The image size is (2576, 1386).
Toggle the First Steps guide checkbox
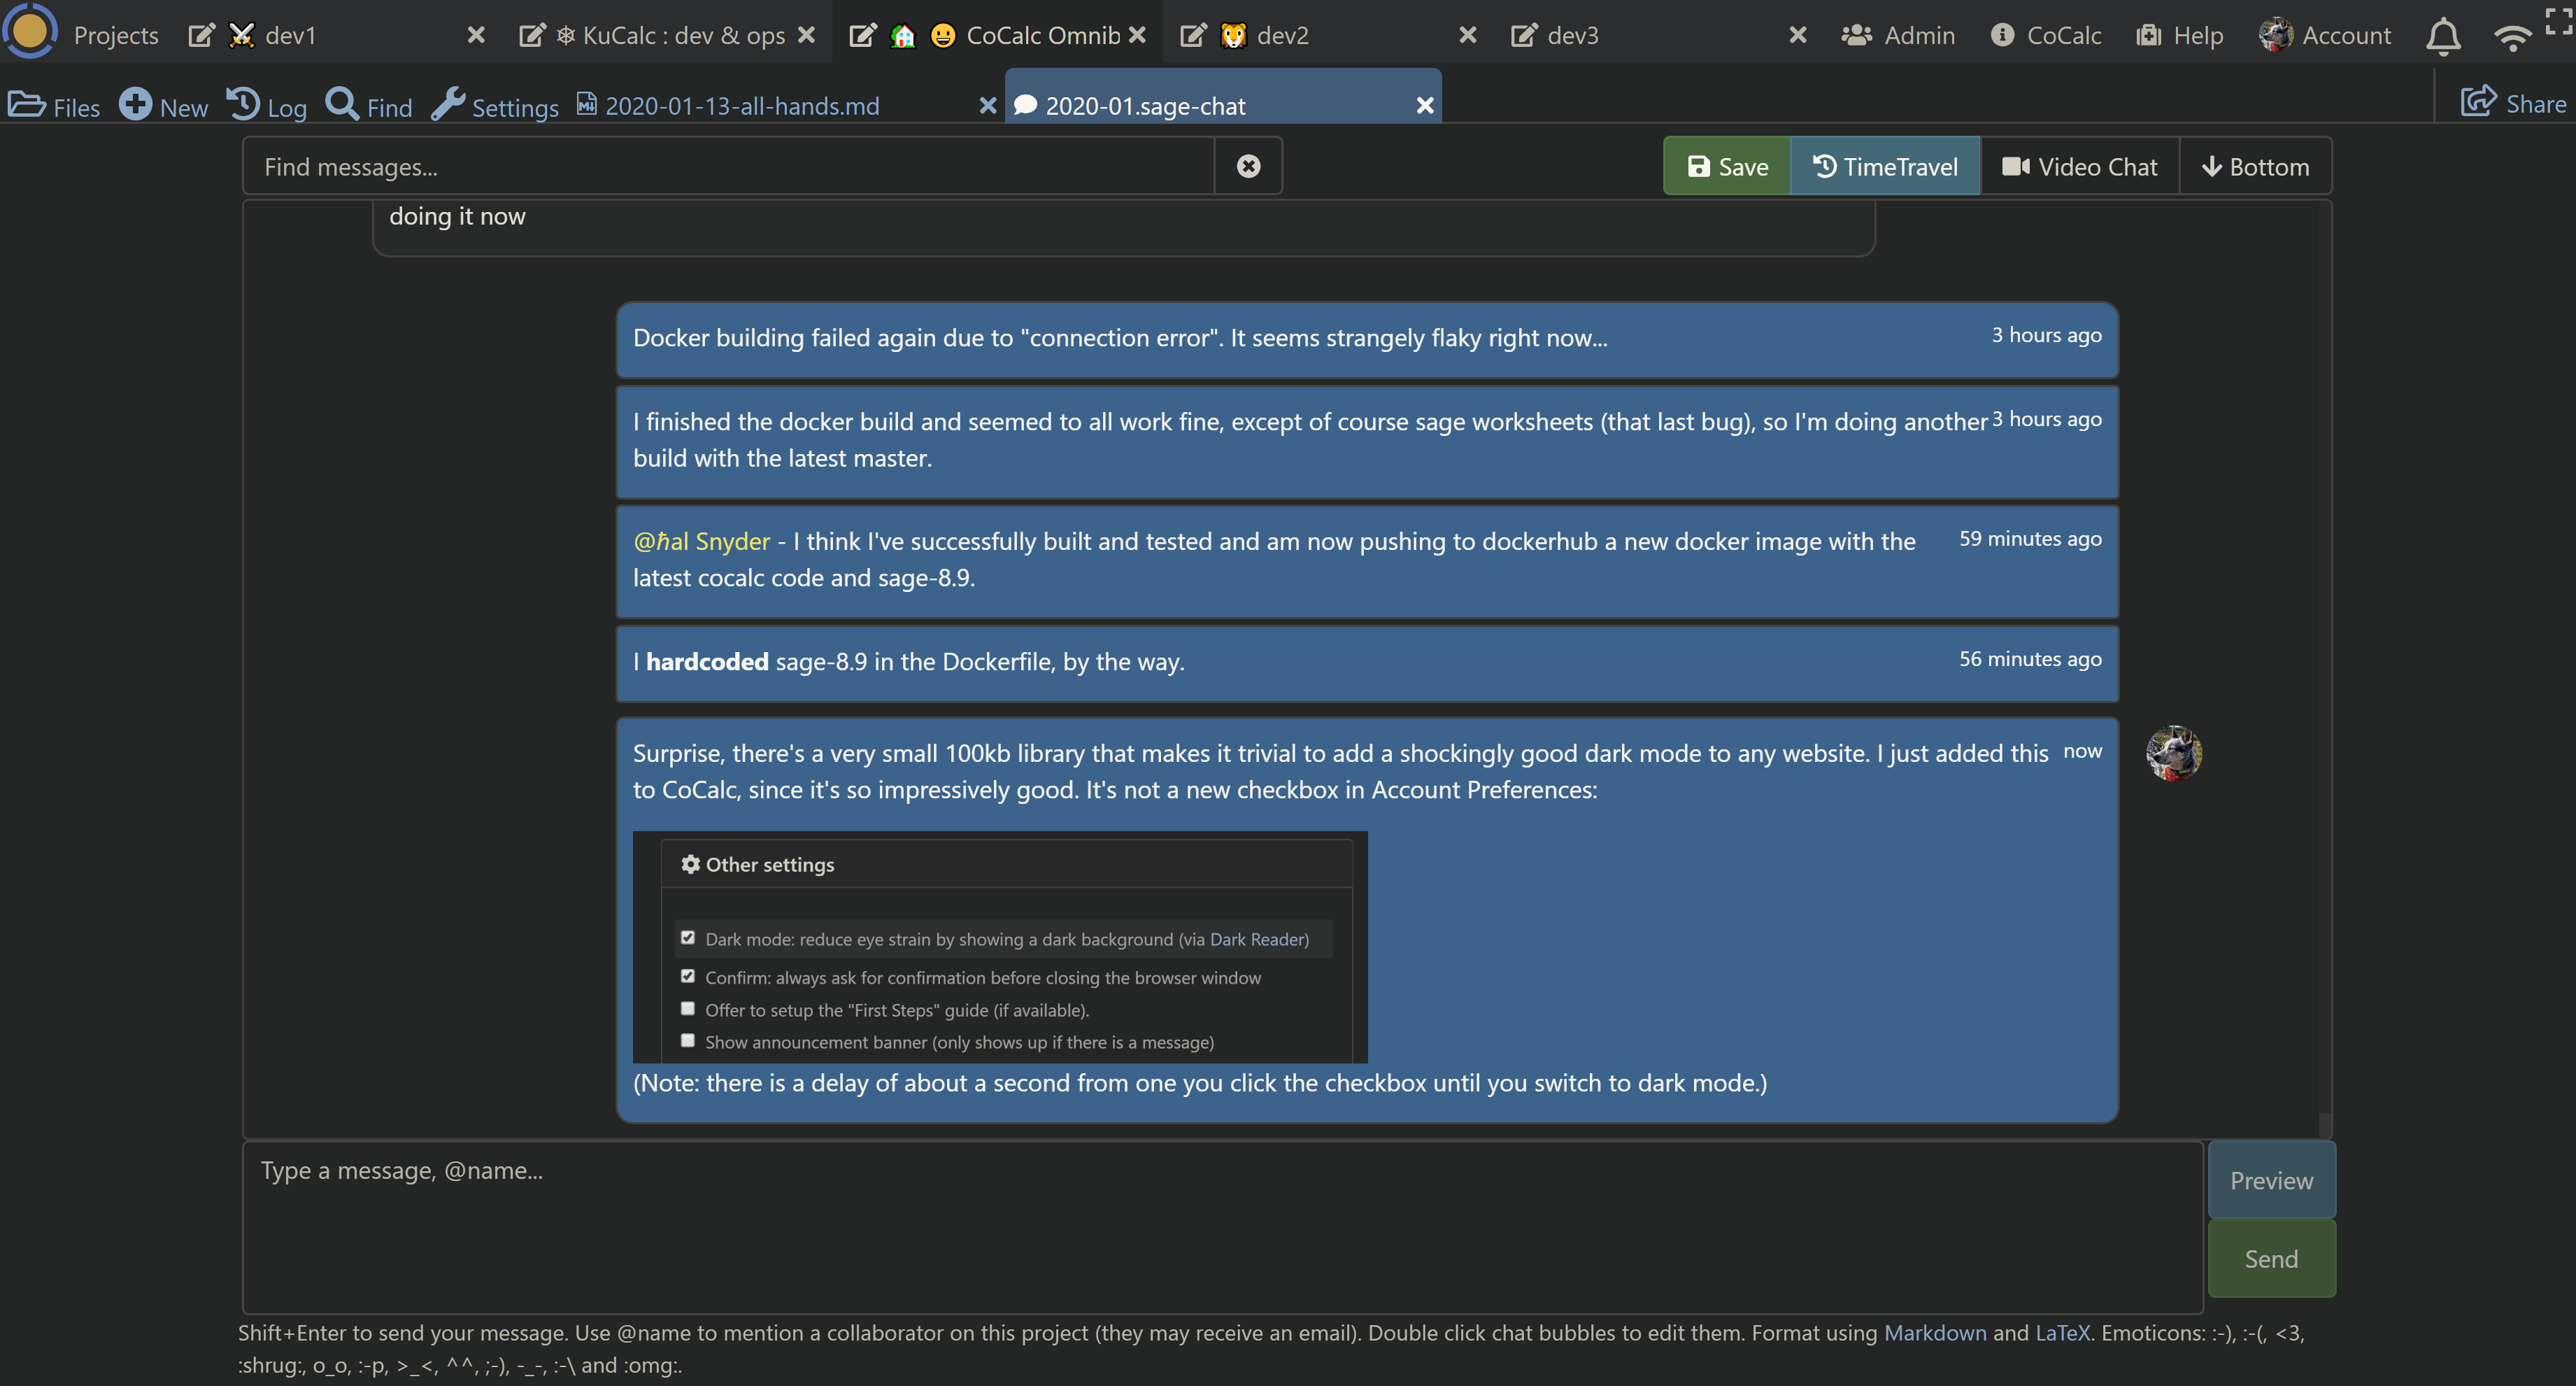688,1008
